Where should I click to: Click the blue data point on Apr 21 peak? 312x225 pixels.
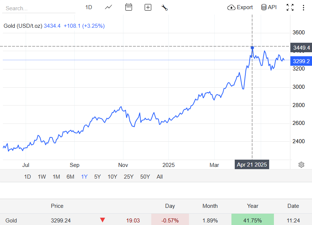coord(252,48)
